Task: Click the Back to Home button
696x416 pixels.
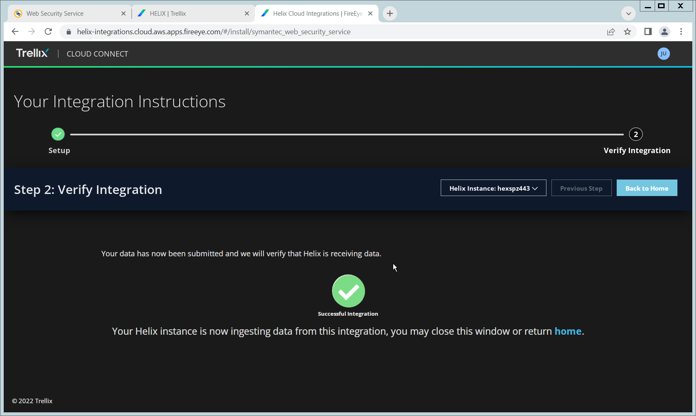Action: (x=646, y=188)
